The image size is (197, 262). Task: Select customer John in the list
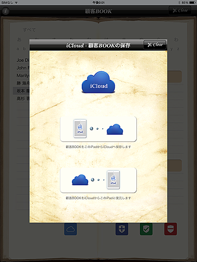click(x=23, y=68)
